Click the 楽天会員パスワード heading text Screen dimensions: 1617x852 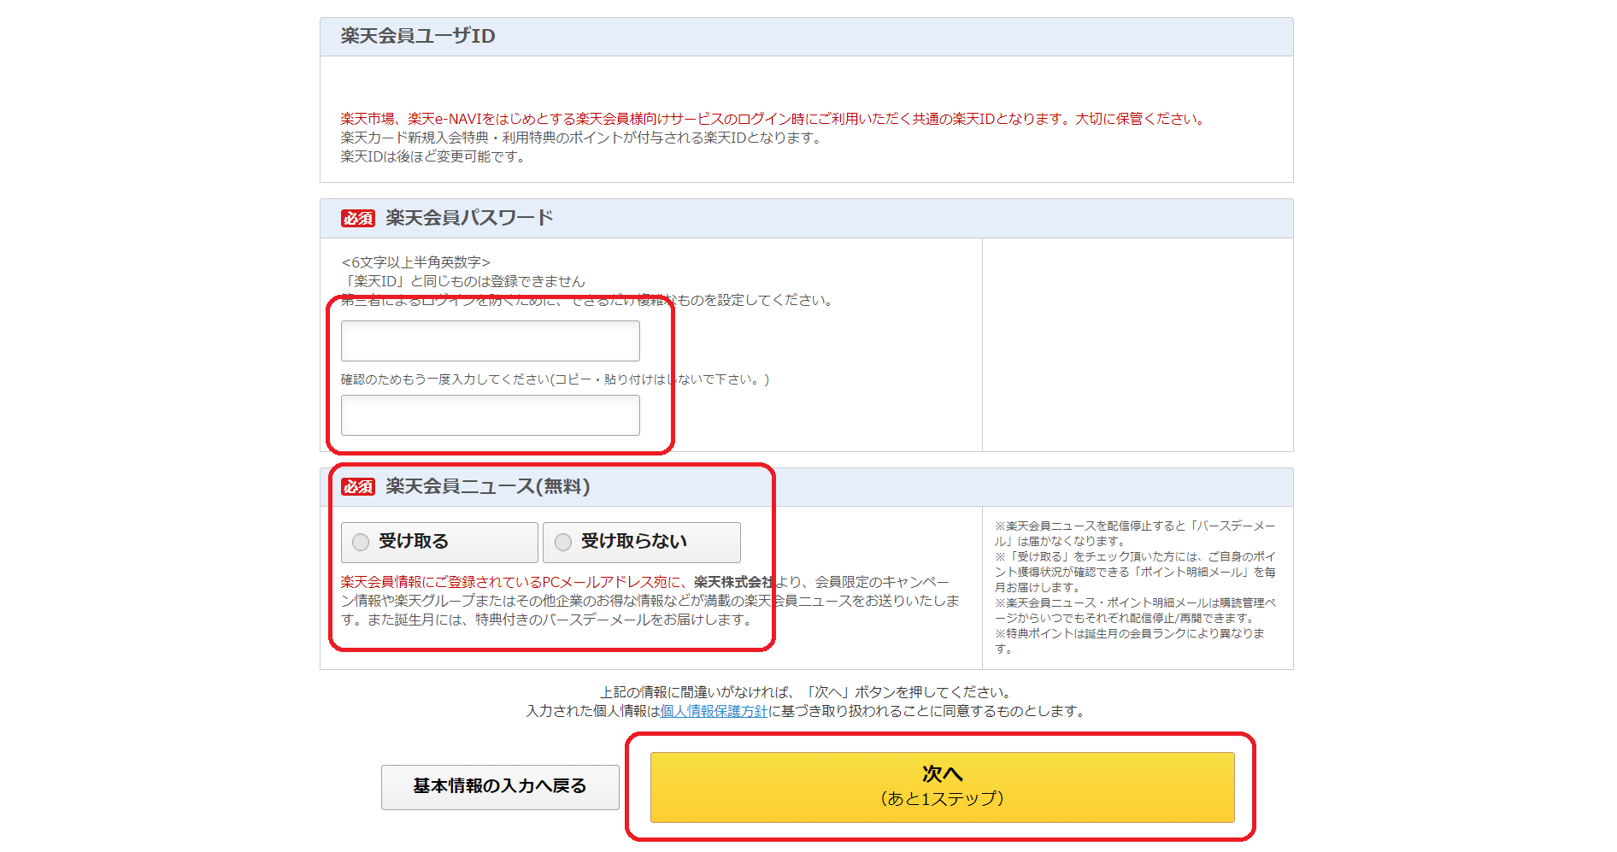tap(469, 218)
